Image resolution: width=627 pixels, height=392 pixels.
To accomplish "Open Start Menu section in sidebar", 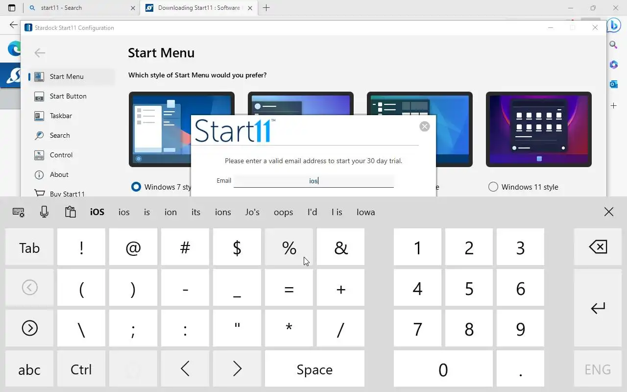I will [72, 76].
